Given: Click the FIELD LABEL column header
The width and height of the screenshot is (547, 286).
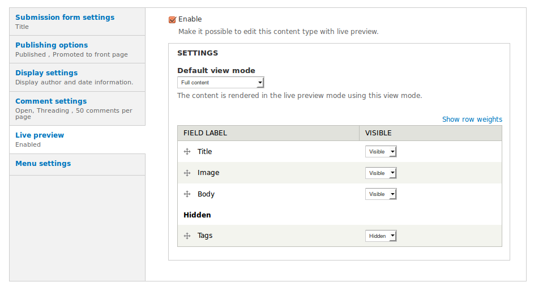Looking at the screenshot, I should 205,133.
